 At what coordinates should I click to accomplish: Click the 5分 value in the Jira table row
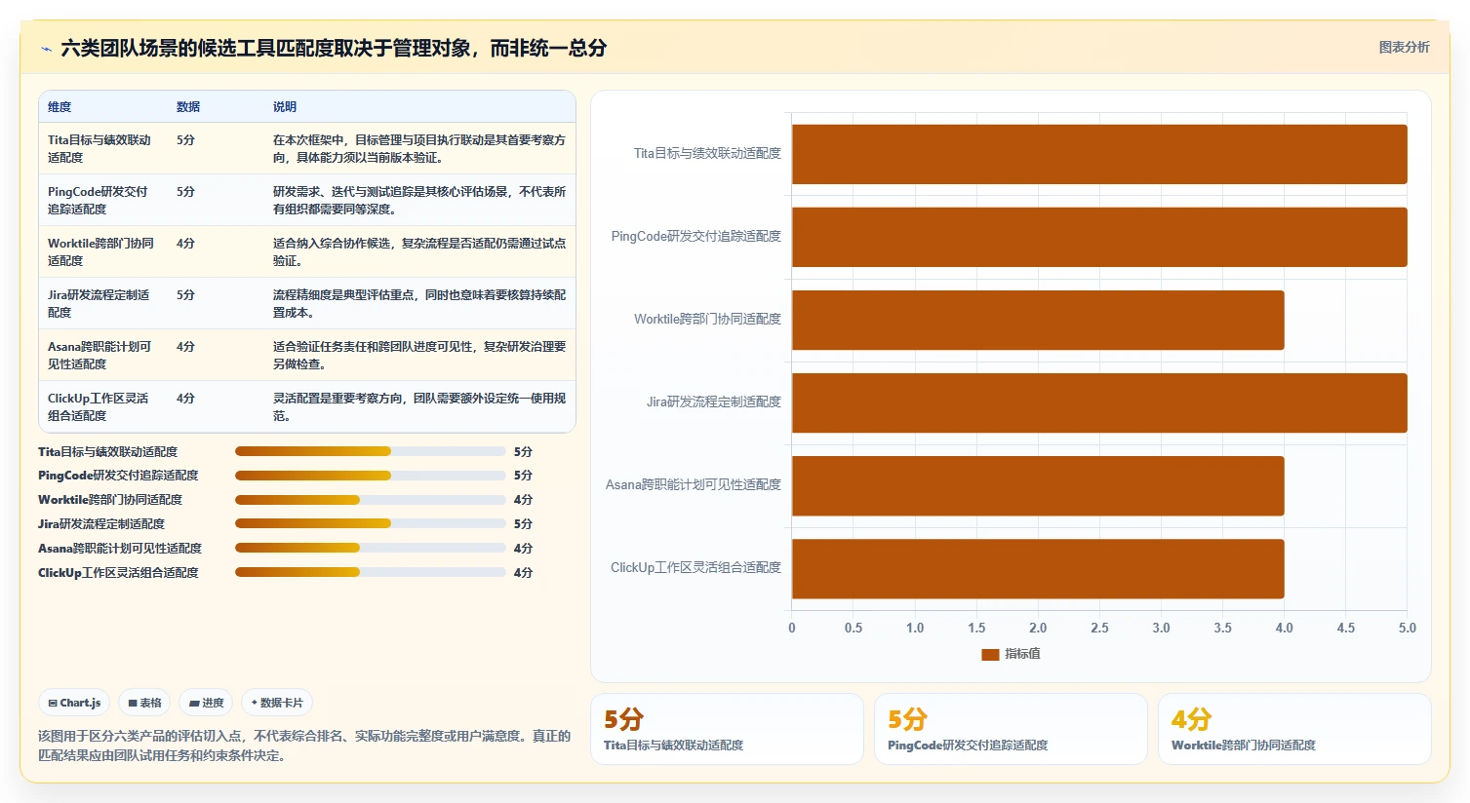coord(185,294)
